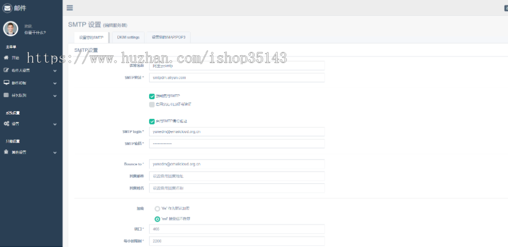
Task: Click the envelope mail logo icon
Action: 7,8
